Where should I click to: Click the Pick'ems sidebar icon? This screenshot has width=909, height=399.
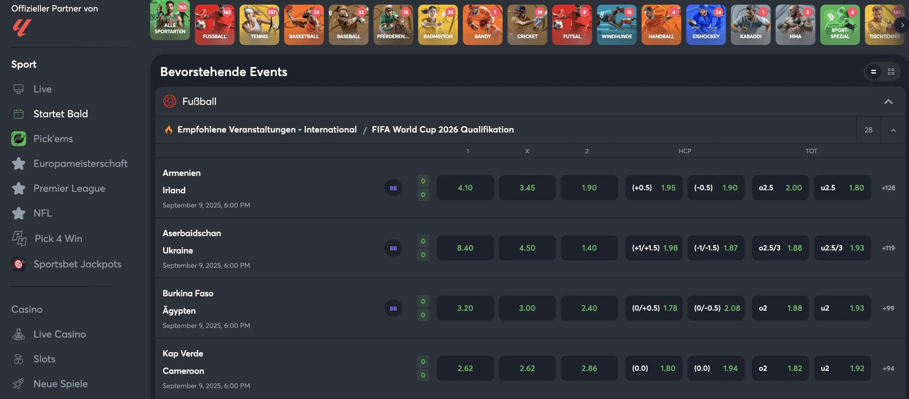[x=19, y=139]
